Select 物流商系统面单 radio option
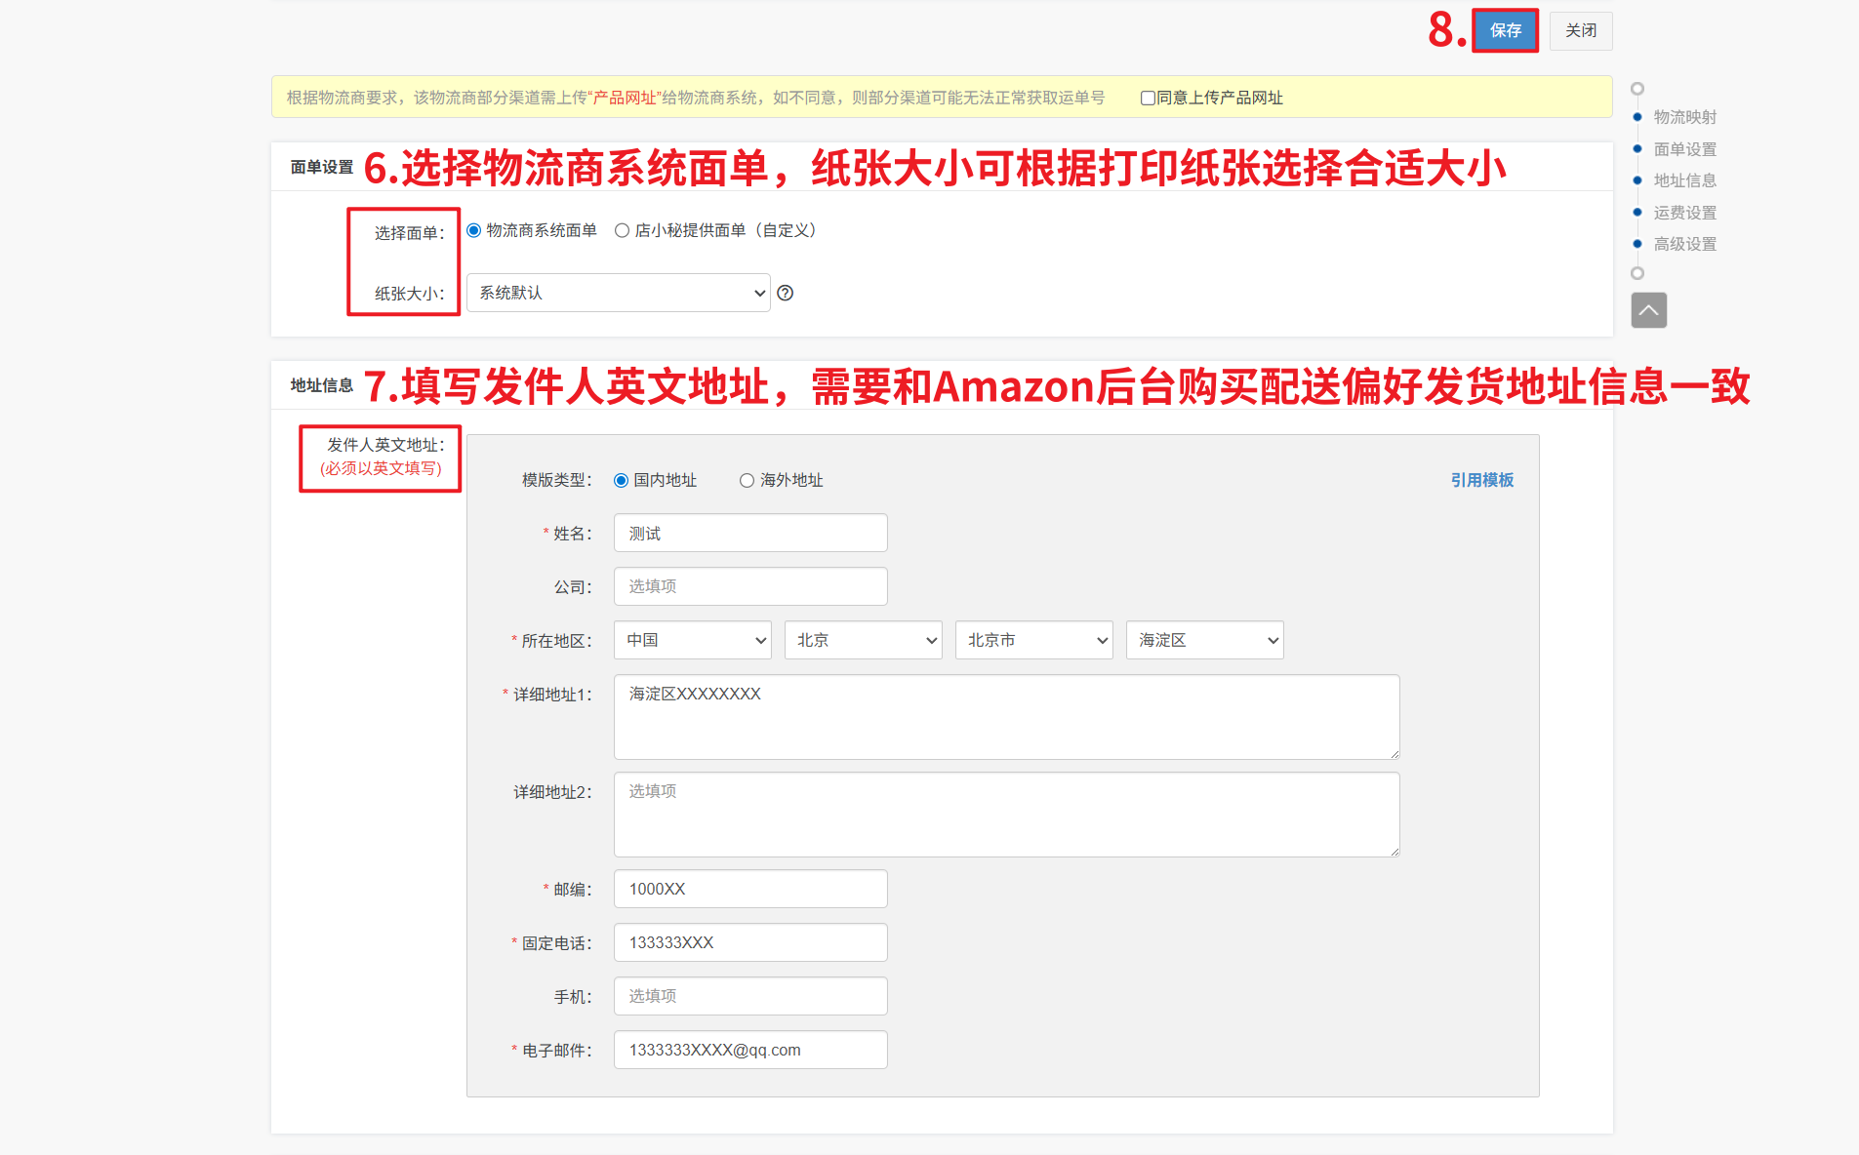 tap(474, 231)
